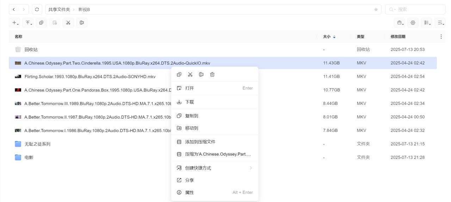Refresh the folder listing

[x=37, y=10]
